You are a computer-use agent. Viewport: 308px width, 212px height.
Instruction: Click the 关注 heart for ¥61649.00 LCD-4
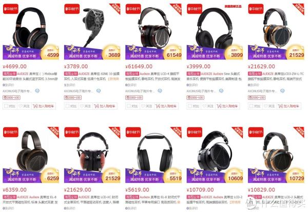point(146,106)
